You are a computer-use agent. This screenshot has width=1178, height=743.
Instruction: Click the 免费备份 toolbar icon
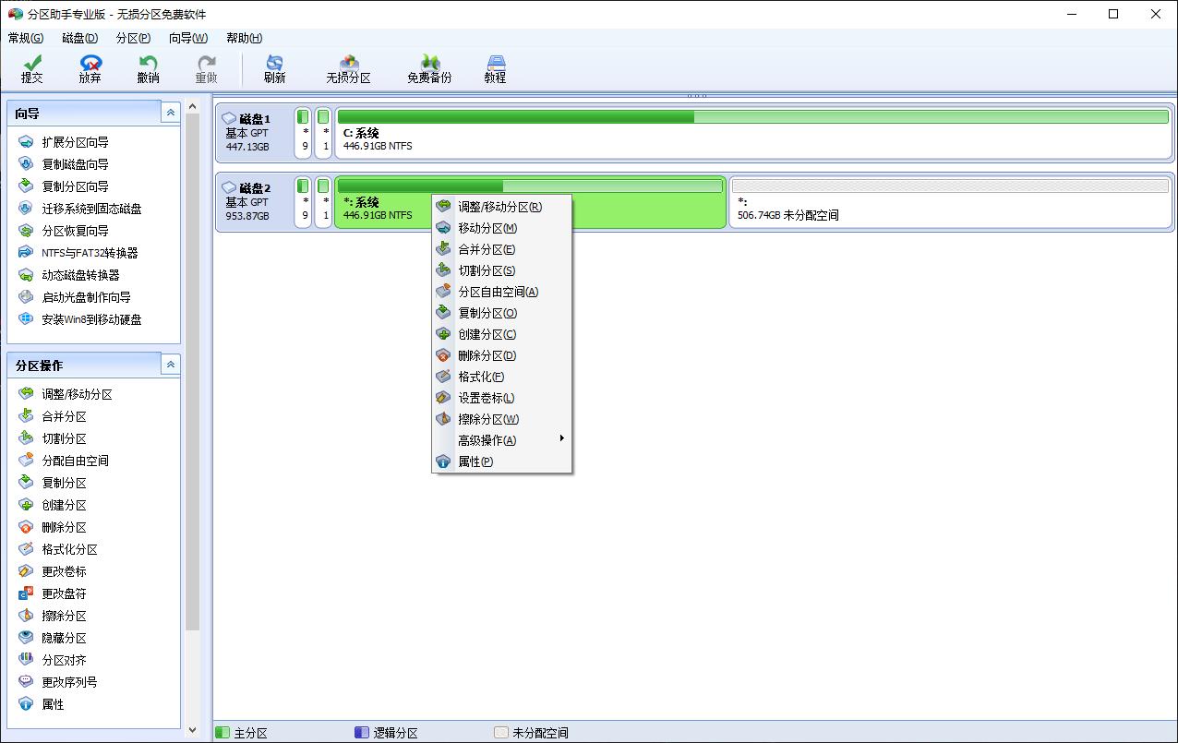(x=427, y=68)
